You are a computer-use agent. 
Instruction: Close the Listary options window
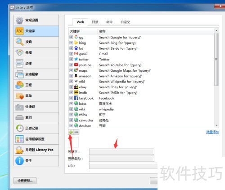pyautogui.click(x=220, y=6)
